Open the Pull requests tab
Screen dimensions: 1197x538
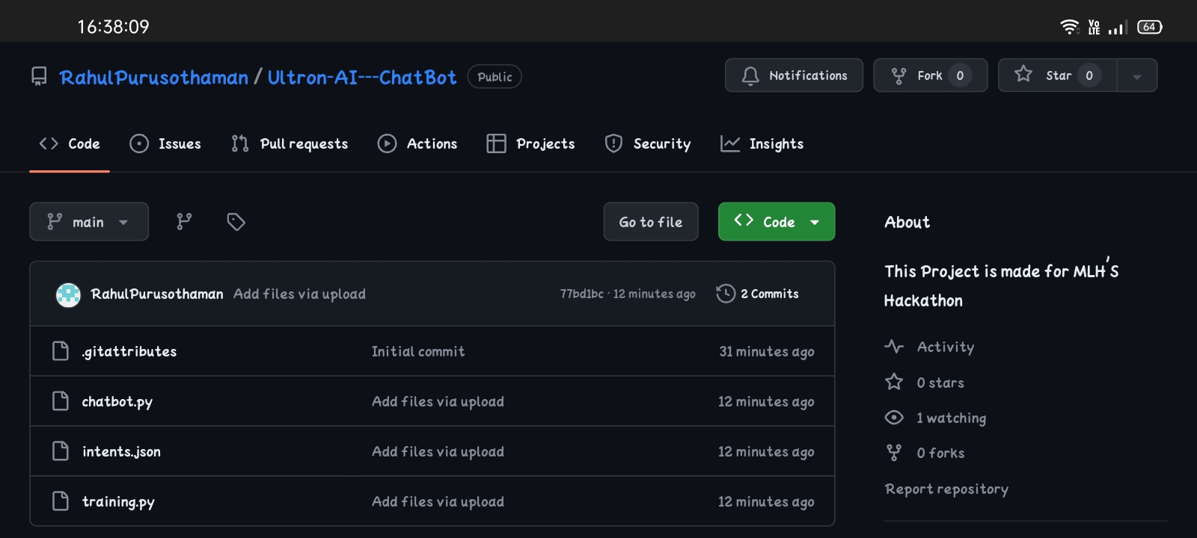point(290,143)
